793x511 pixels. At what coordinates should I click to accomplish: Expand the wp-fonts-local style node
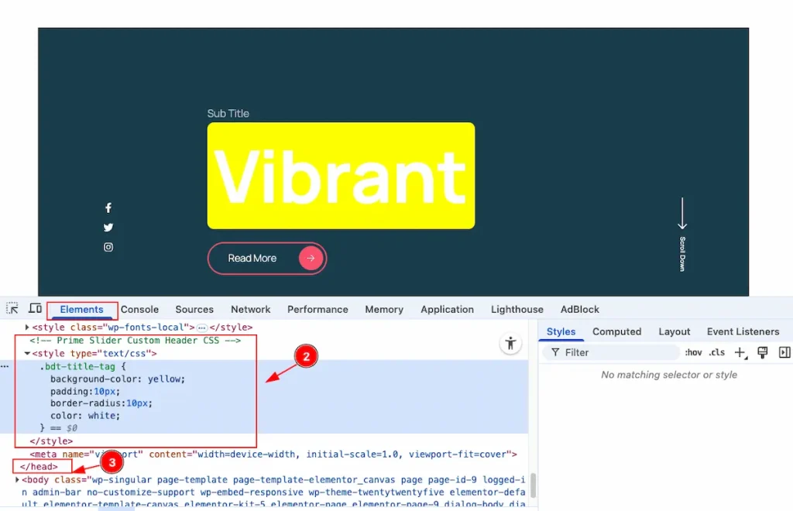tap(27, 328)
